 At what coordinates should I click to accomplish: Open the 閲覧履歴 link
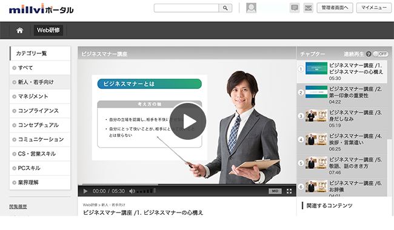(x=18, y=206)
